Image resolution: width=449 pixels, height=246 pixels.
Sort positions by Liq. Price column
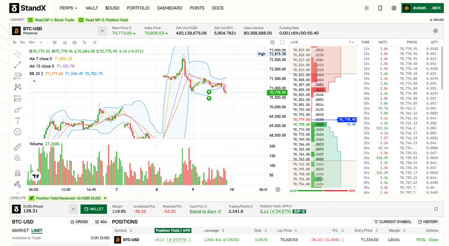287,231
